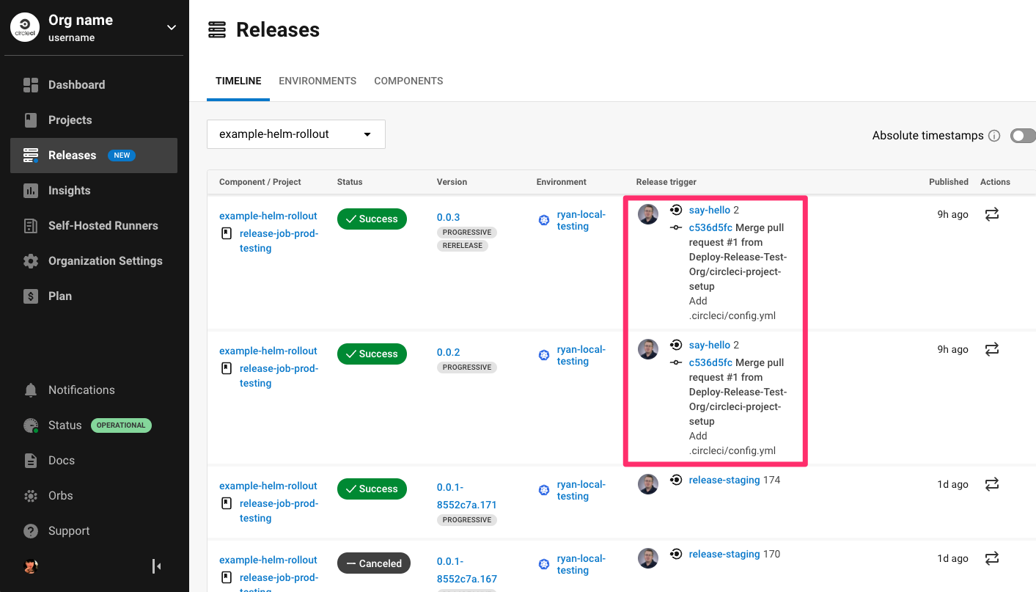Open the Plan dollar icon
This screenshot has height=592, width=1036.
[x=31, y=296]
